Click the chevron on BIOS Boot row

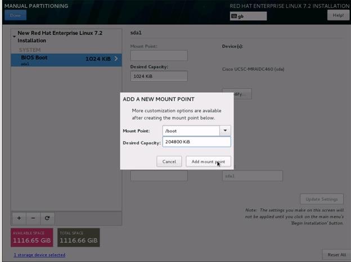click(x=116, y=58)
